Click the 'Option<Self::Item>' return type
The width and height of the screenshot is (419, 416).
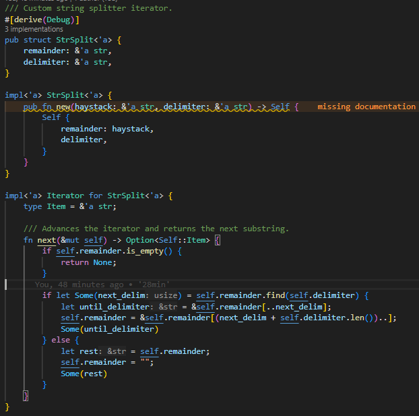point(168,240)
